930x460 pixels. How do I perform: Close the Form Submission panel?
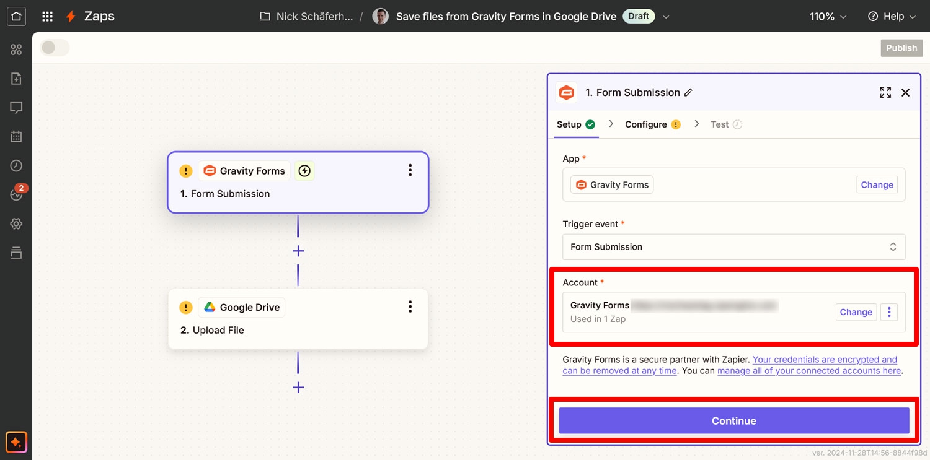click(906, 93)
